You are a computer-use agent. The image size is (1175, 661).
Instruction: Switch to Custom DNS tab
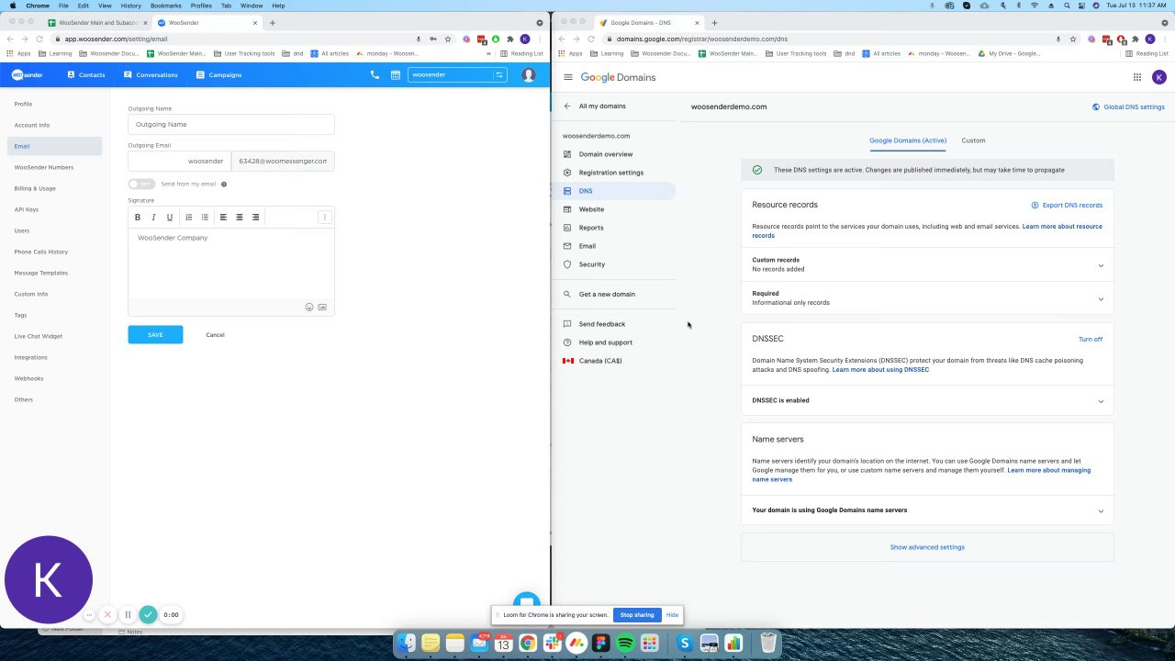973,140
